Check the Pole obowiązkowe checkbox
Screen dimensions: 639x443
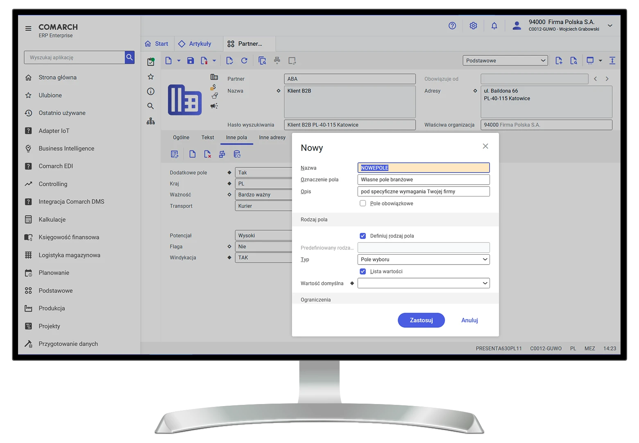(363, 203)
